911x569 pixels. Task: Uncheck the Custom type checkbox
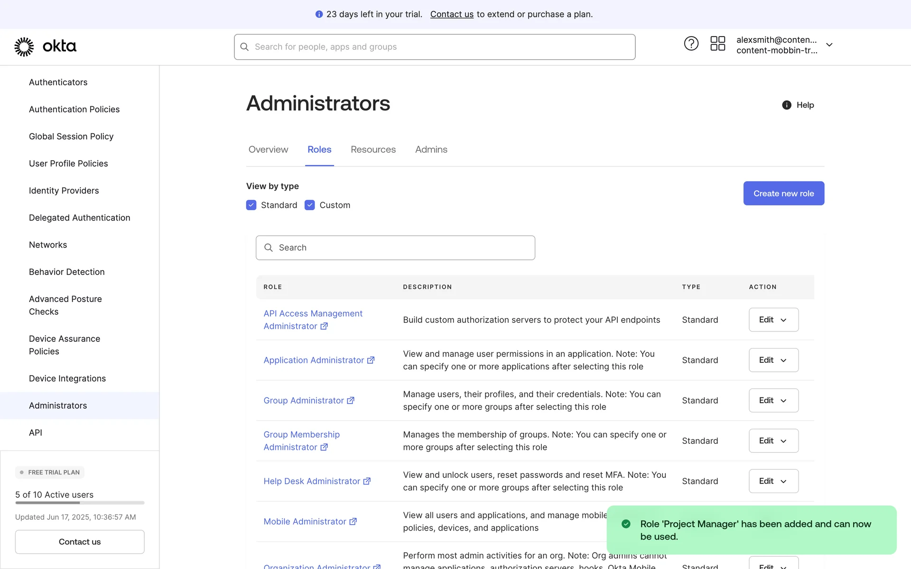click(x=310, y=205)
